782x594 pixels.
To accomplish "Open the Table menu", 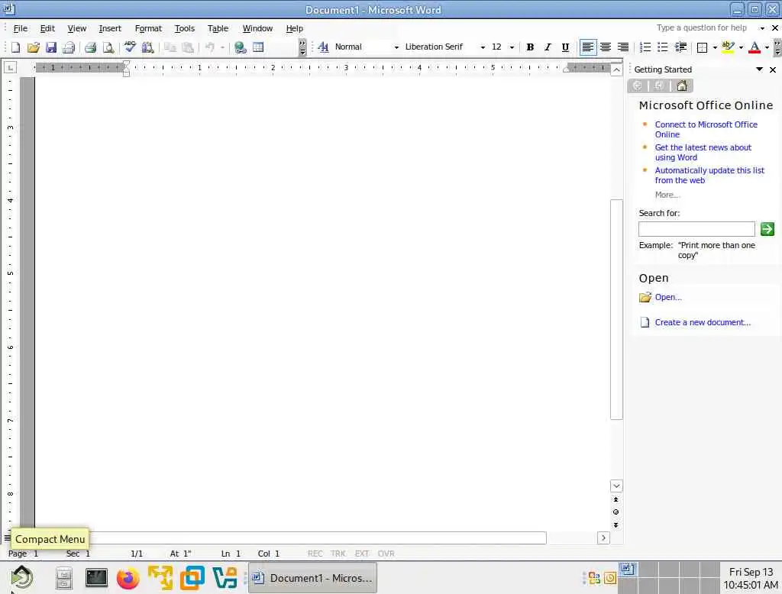I will (218, 28).
